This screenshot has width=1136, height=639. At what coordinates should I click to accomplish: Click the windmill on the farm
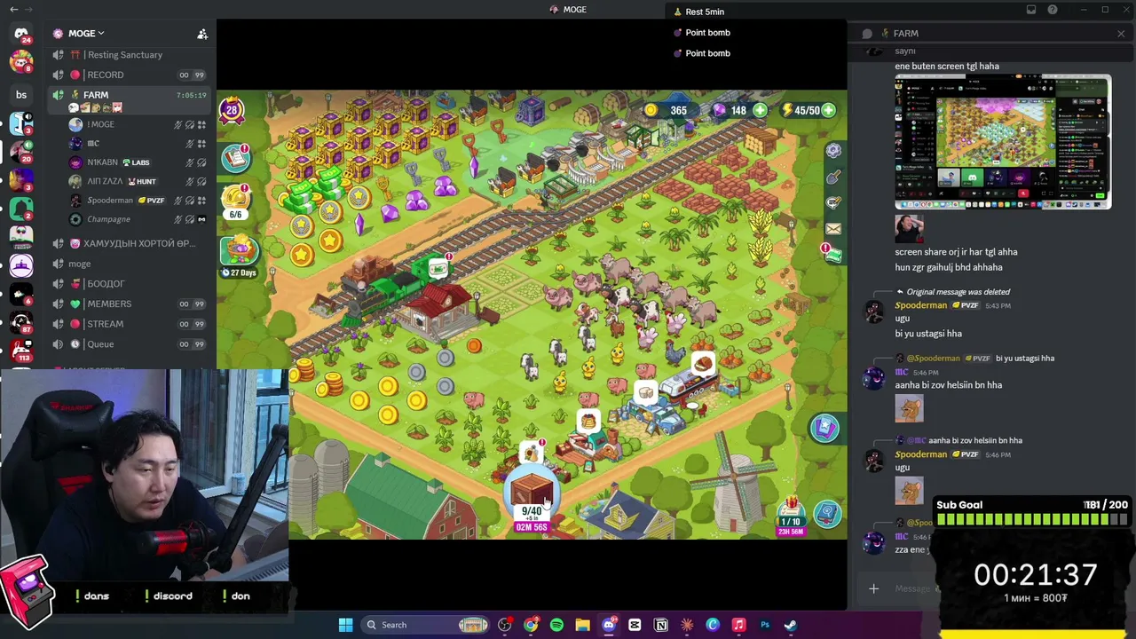(735, 484)
